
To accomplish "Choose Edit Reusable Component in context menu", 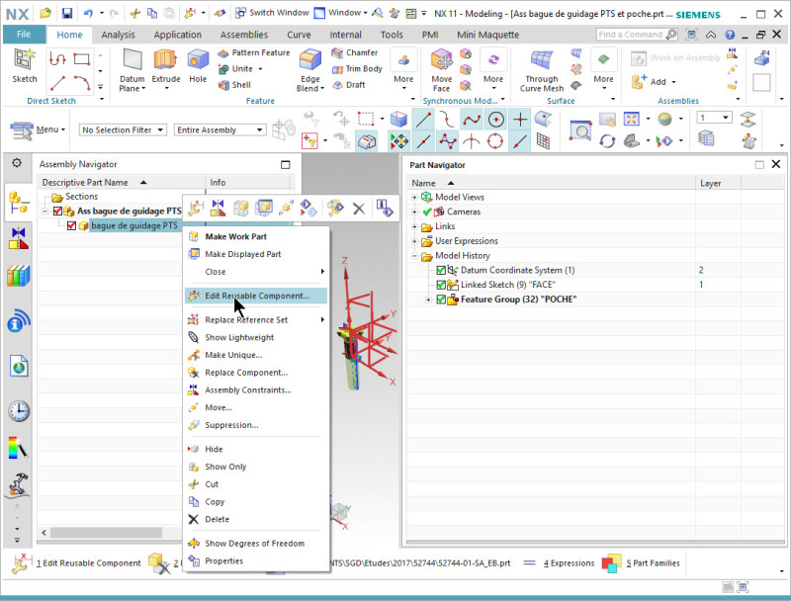I will tap(256, 296).
